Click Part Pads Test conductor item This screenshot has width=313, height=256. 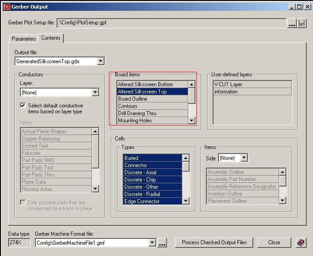tap(56, 168)
